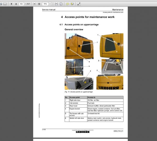The height and width of the screenshot is (141, 157).
Task: Go to previous page with up arrow
Action: pos(12,4)
